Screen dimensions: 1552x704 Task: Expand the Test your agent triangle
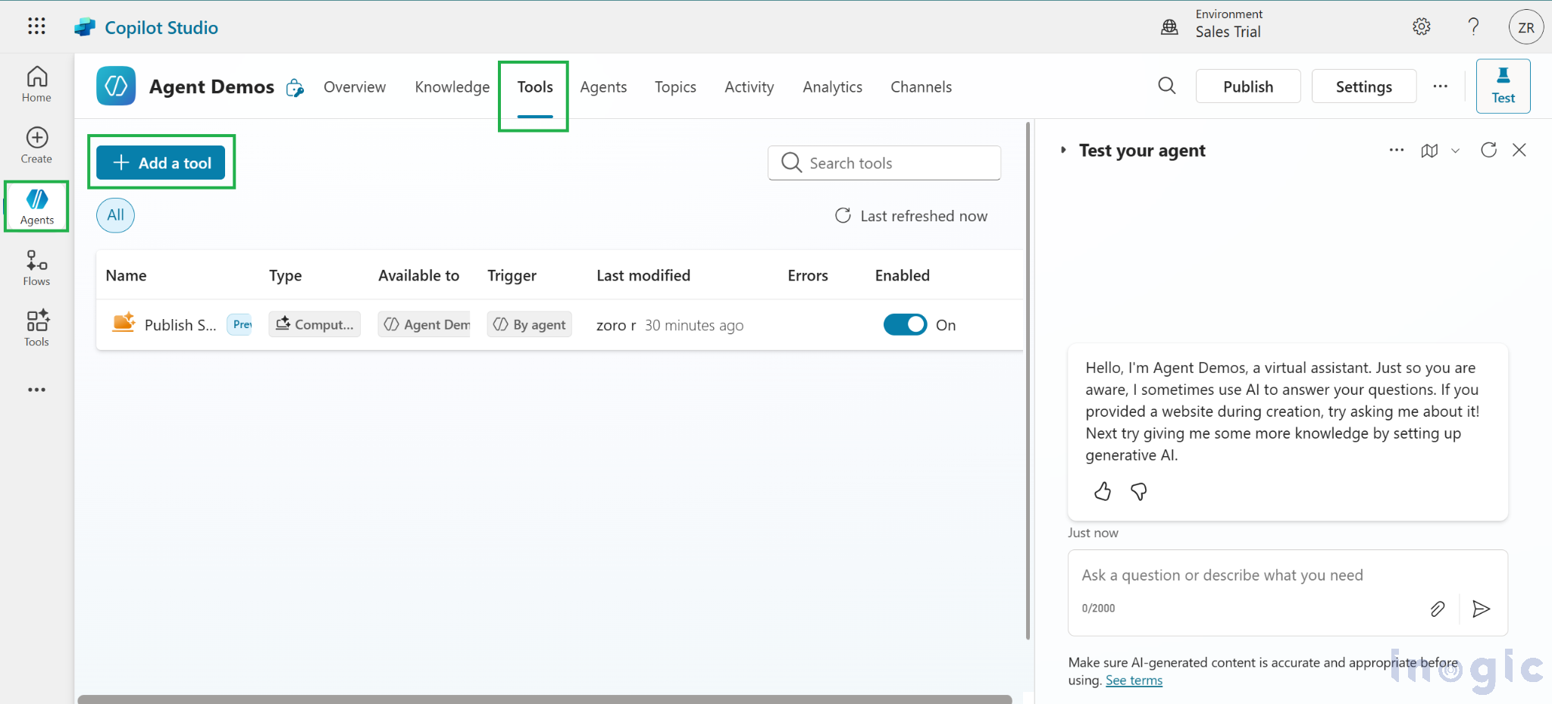pos(1063,150)
